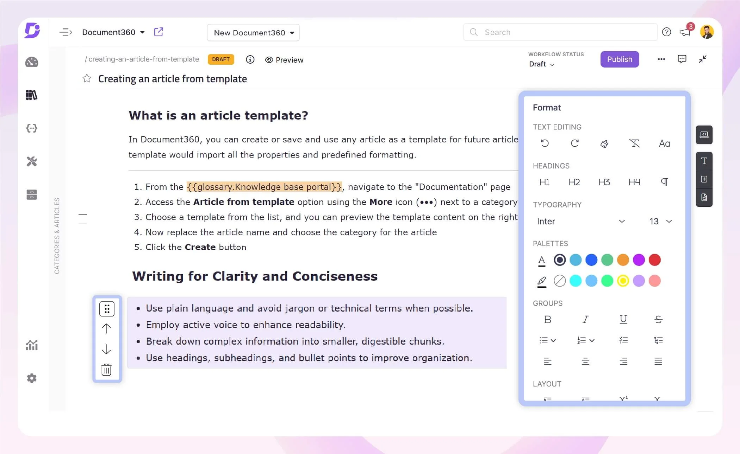The width and height of the screenshot is (740, 454).
Task: Click the Document360 logo icon
Action: pos(32,31)
